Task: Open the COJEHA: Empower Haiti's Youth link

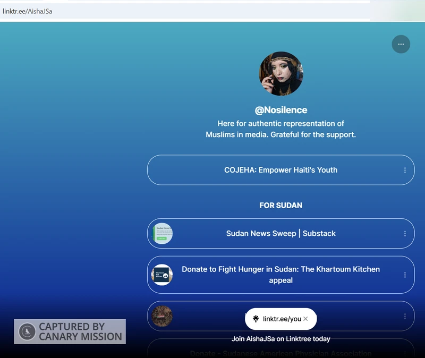Action: [281, 170]
